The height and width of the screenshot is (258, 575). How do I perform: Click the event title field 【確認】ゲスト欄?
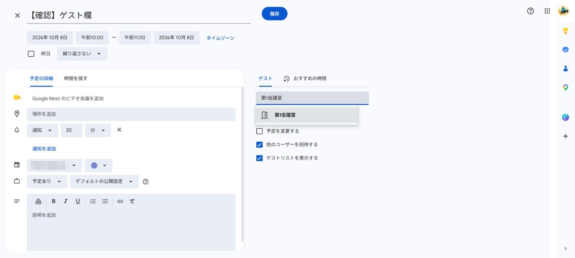tap(139, 15)
